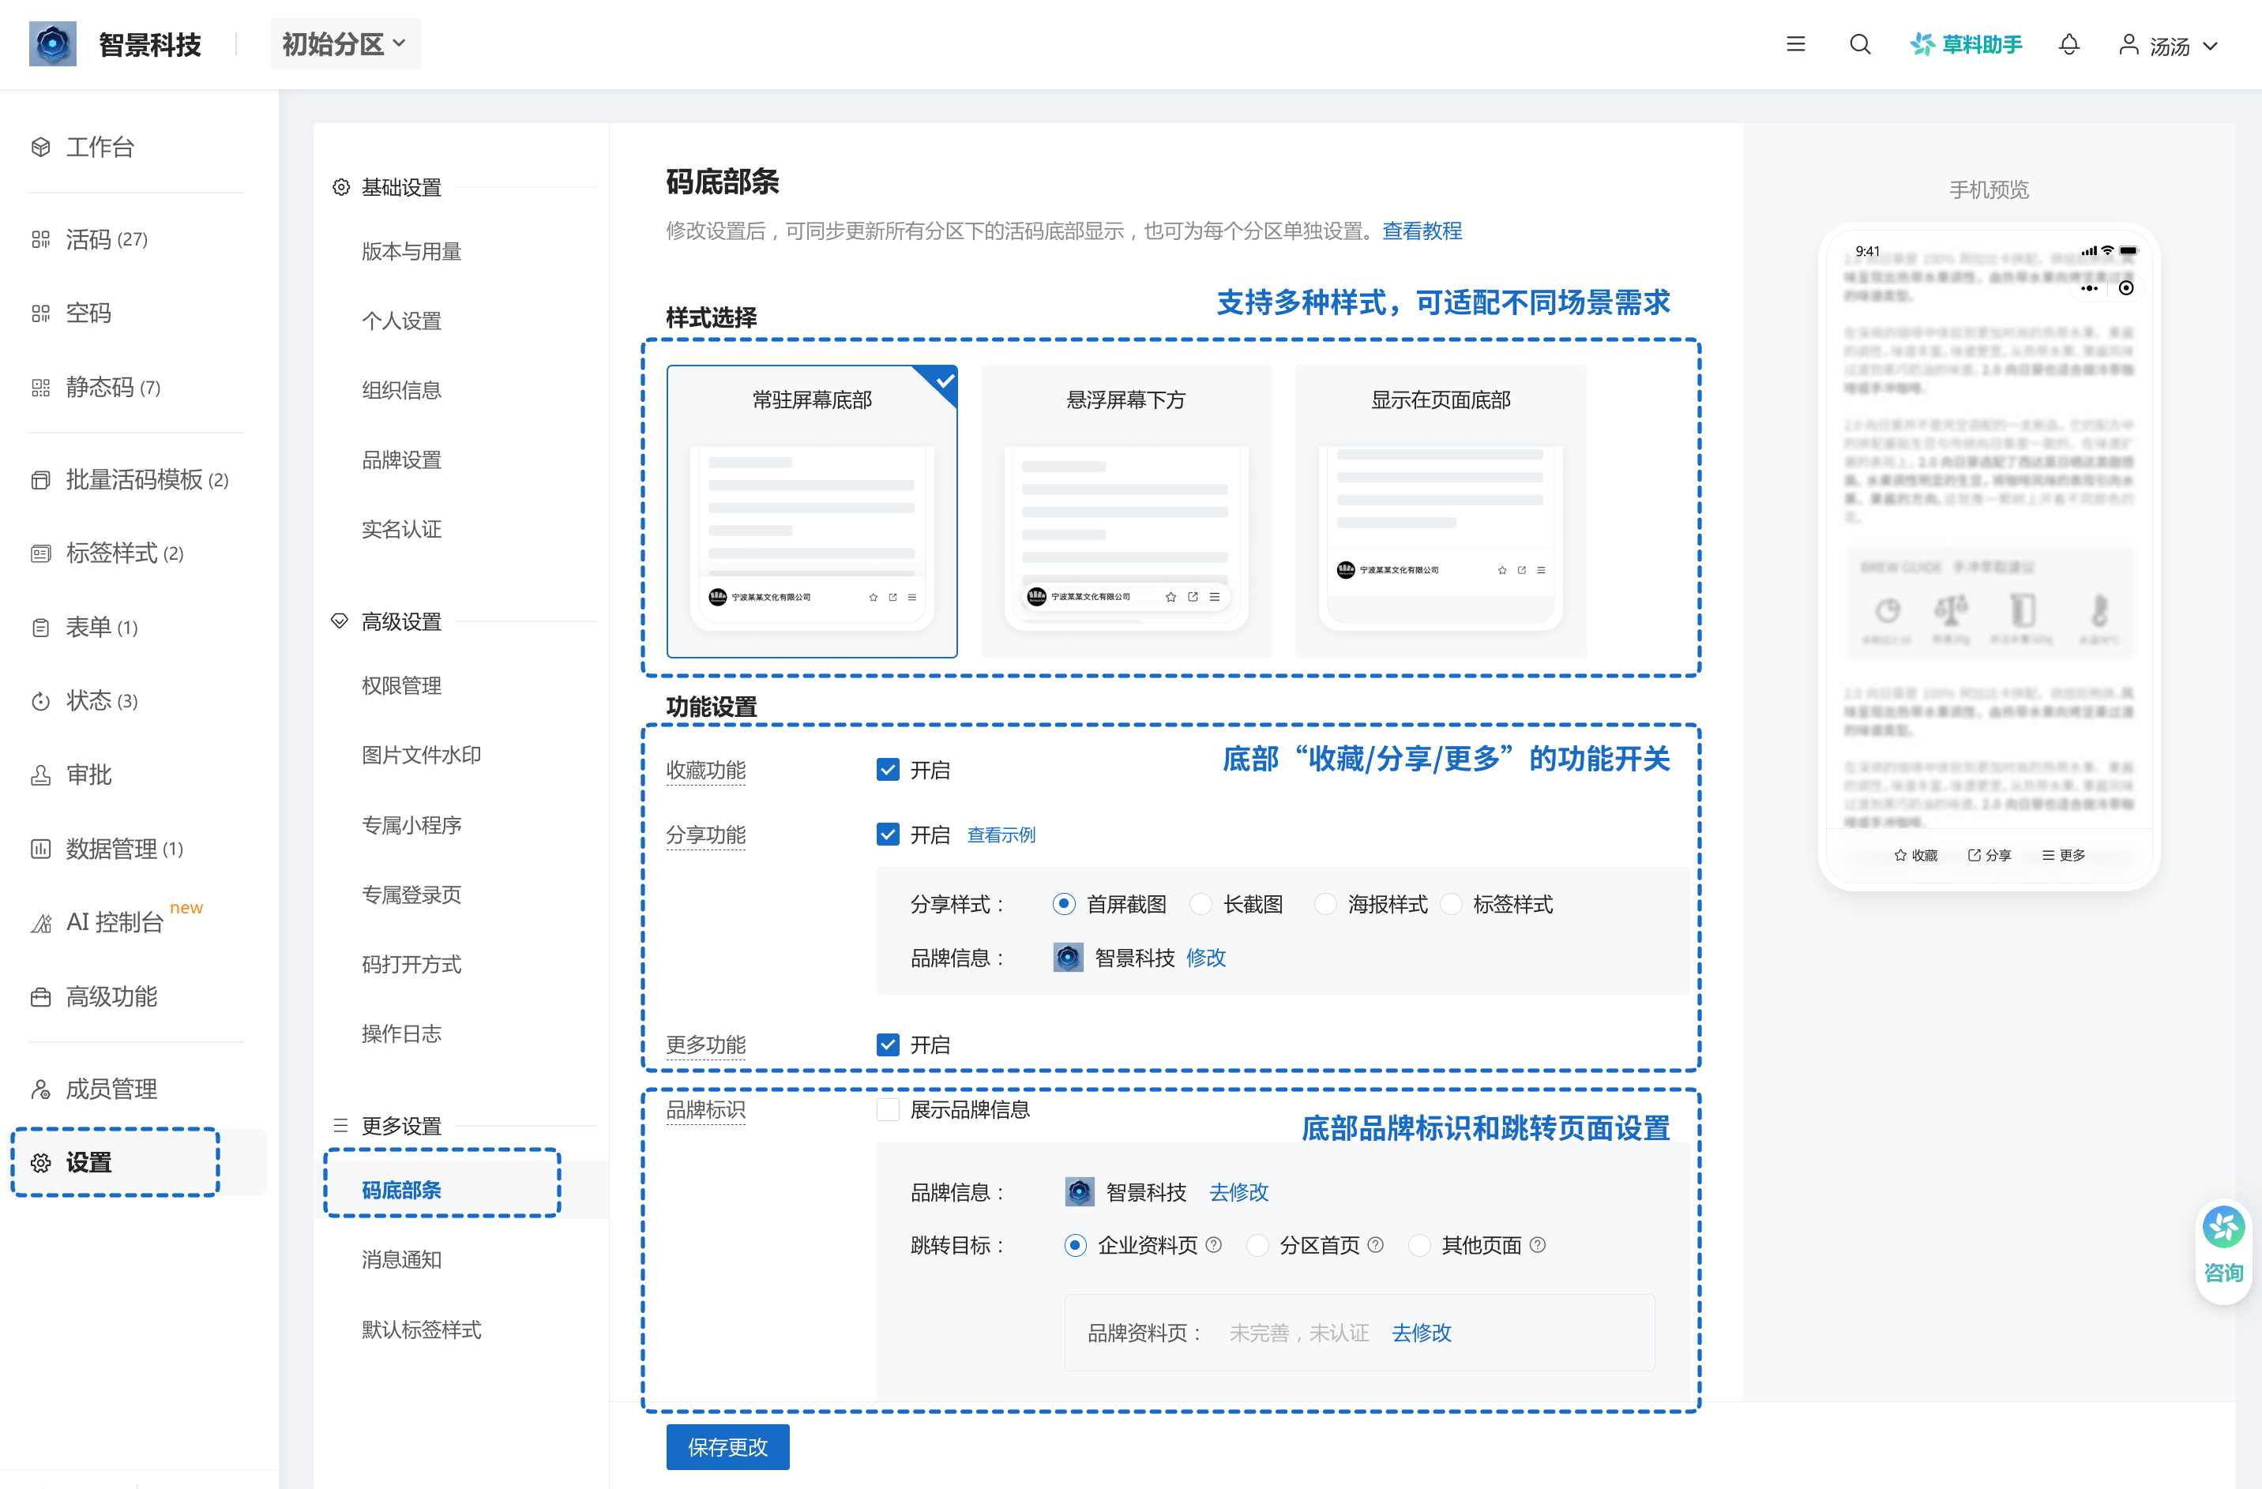Open the 草料助手 assistant
The height and width of the screenshot is (1489, 2262).
click(x=1966, y=45)
